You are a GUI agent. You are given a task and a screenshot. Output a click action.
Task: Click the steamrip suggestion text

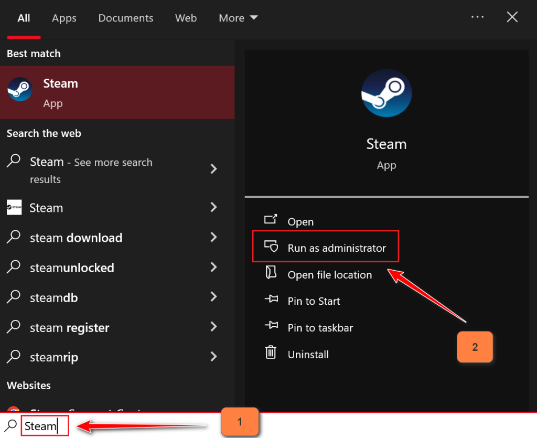(54, 358)
